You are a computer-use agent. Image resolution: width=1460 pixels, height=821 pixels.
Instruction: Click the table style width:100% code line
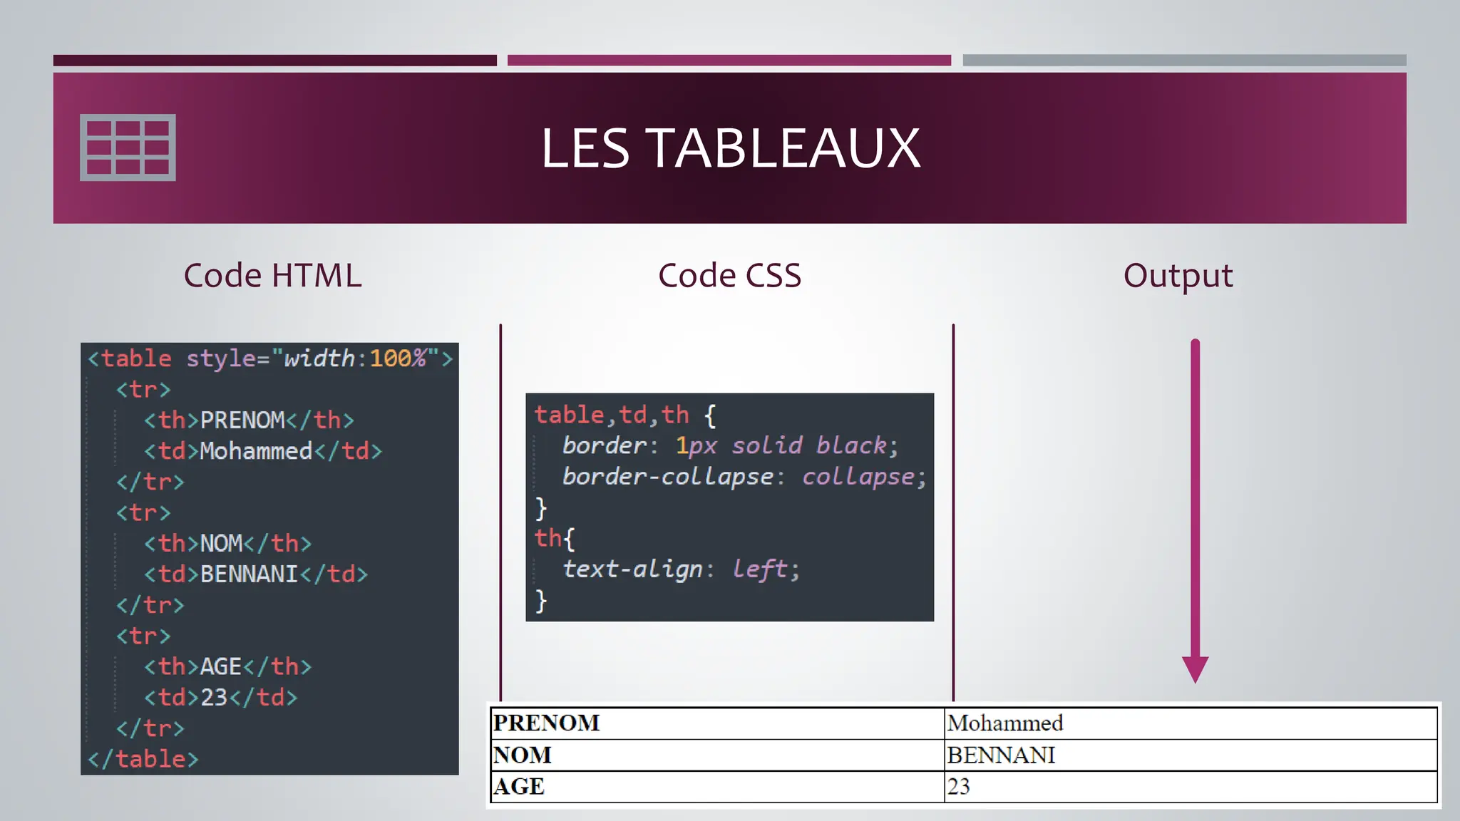click(270, 358)
